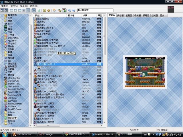Click the Snow Bros game screenshot thumbnail
The height and width of the screenshot is (137, 183).
[145, 72]
